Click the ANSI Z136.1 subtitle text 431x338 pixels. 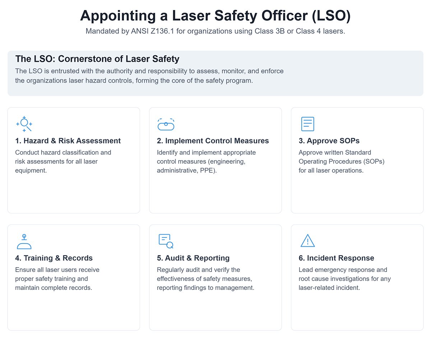coord(215,31)
